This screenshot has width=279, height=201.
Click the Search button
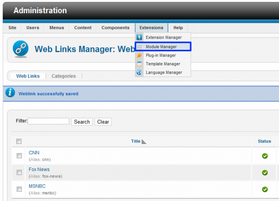click(82, 122)
